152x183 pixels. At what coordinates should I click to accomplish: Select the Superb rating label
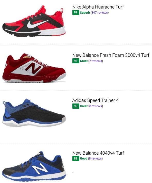click(85, 13)
